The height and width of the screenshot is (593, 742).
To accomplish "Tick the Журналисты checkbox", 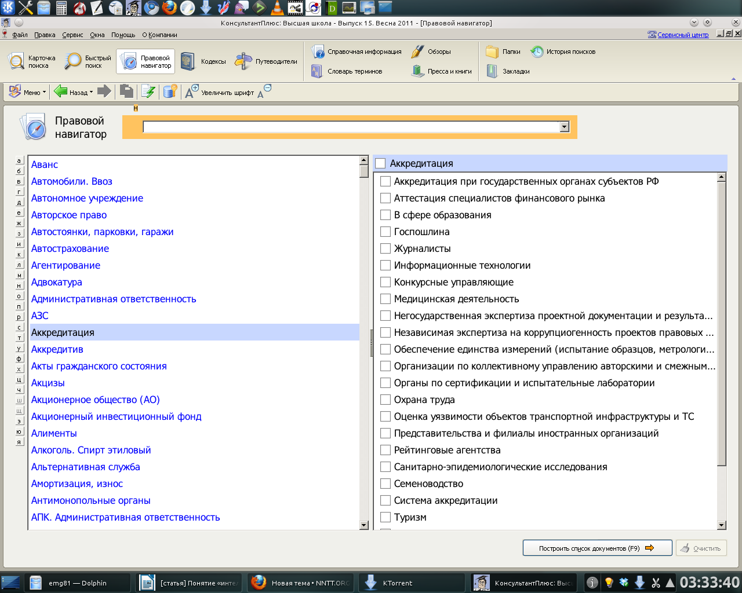I will tap(385, 248).
